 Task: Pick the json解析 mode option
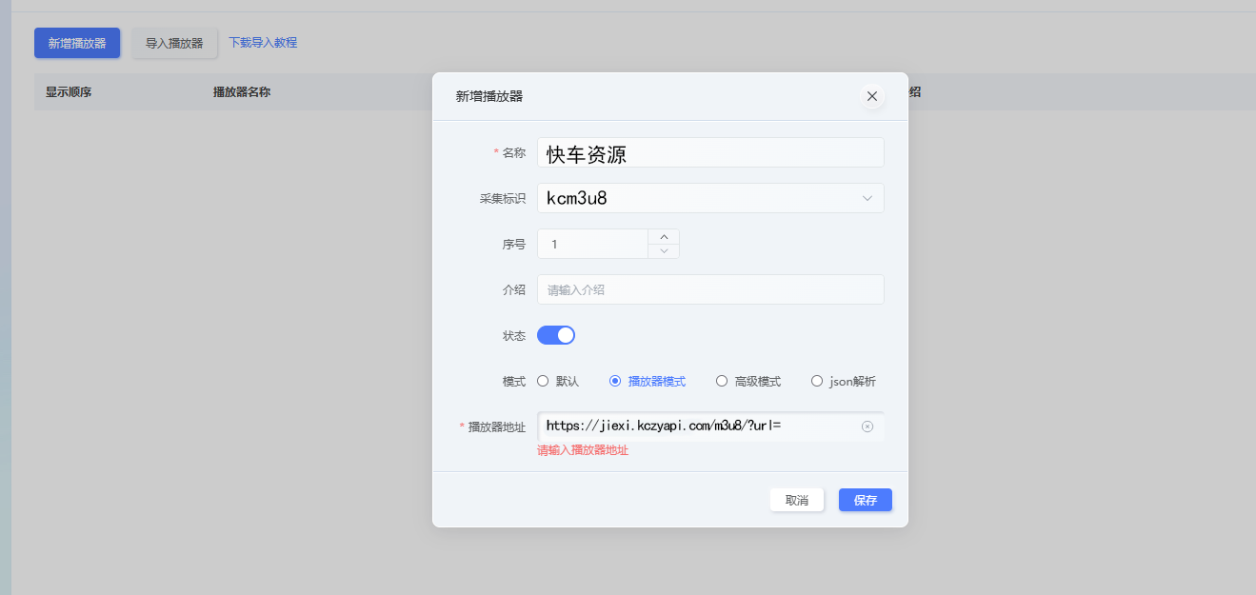pos(817,381)
